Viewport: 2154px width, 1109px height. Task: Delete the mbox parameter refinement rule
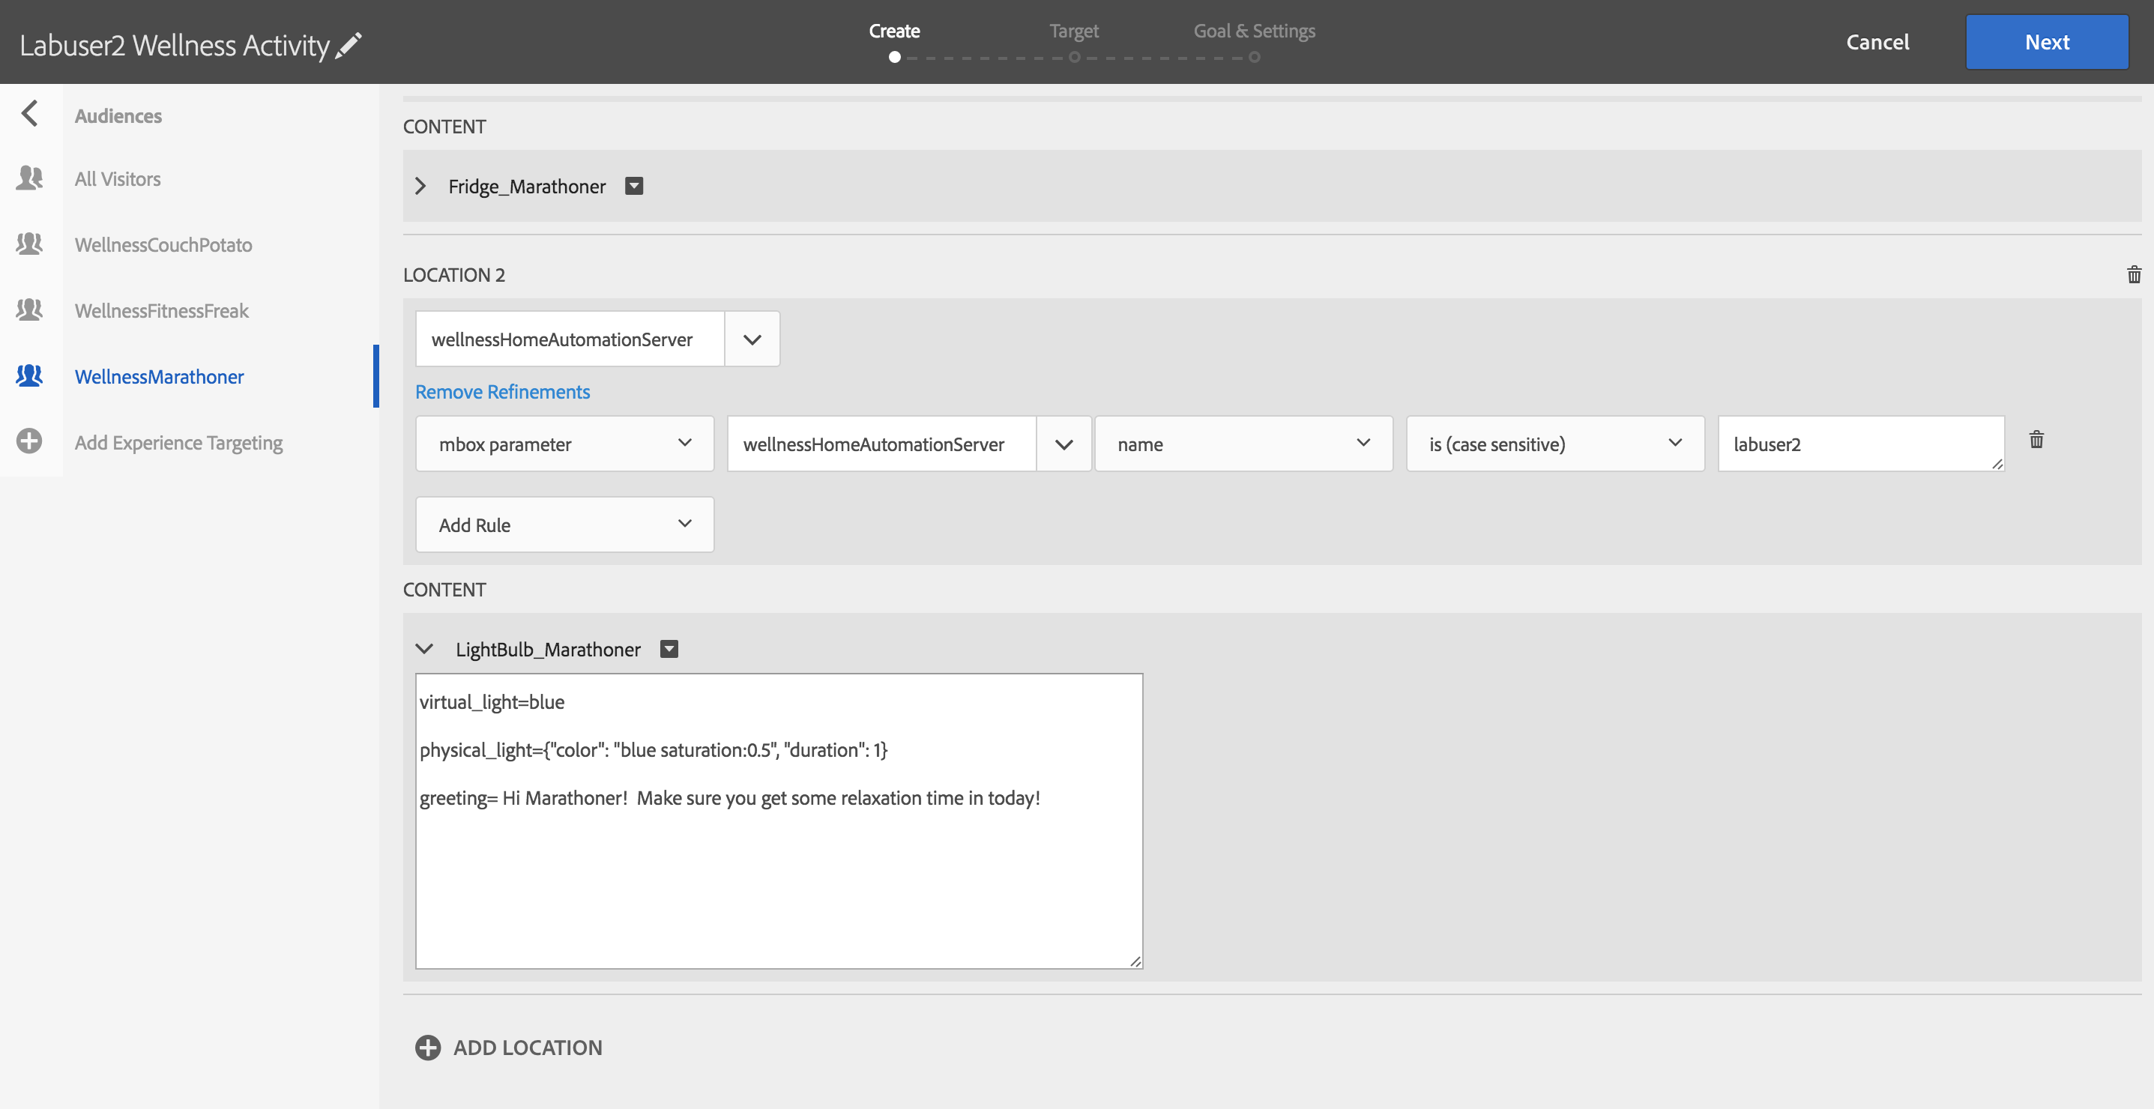point(2036,441)
